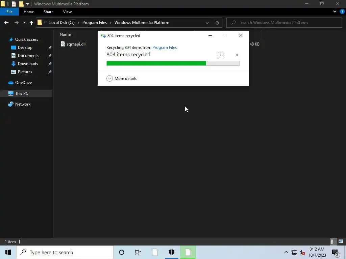Refresh the current folder
The image size is (346, 259).
(x=217, y=23)
